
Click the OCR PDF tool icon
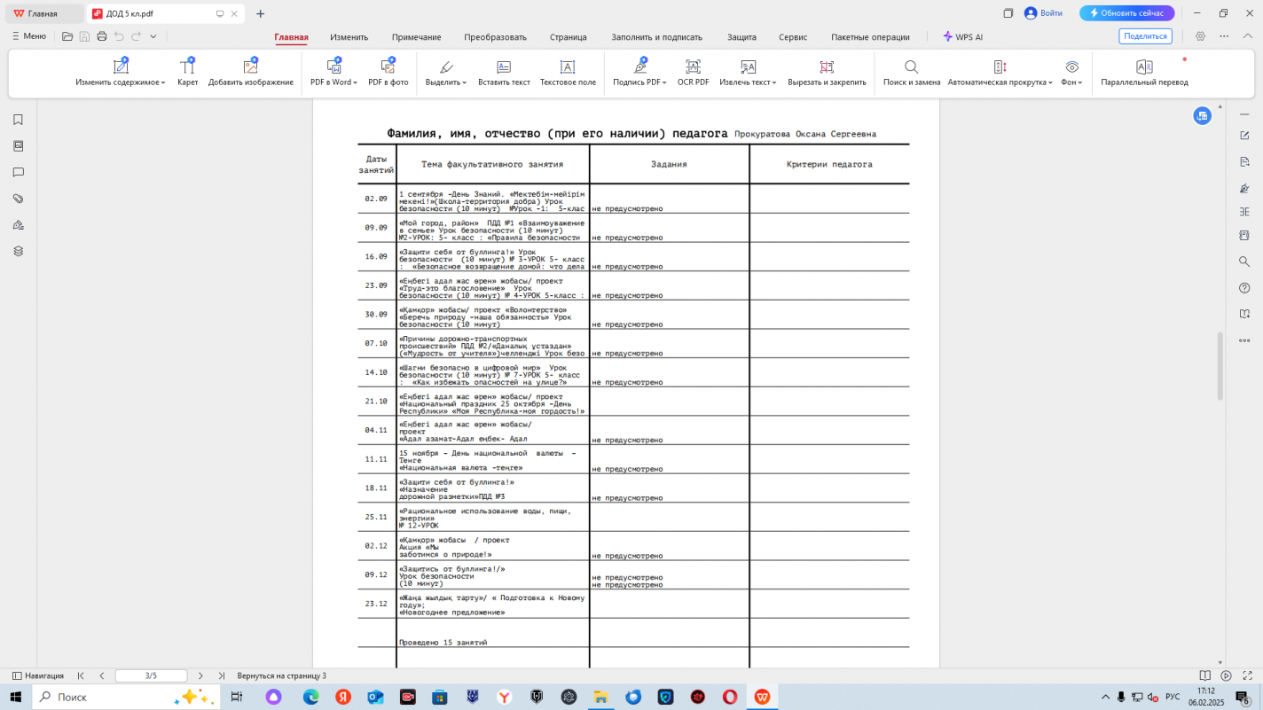coord(693,67)
